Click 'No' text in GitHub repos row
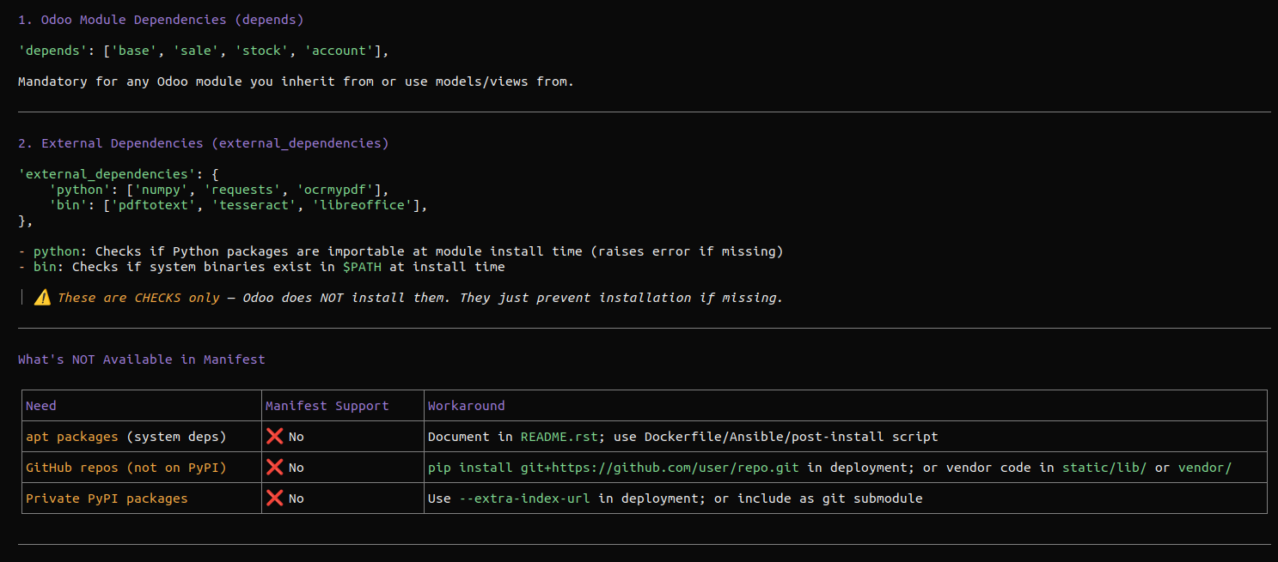1278x562 pixels. [297, 468]
